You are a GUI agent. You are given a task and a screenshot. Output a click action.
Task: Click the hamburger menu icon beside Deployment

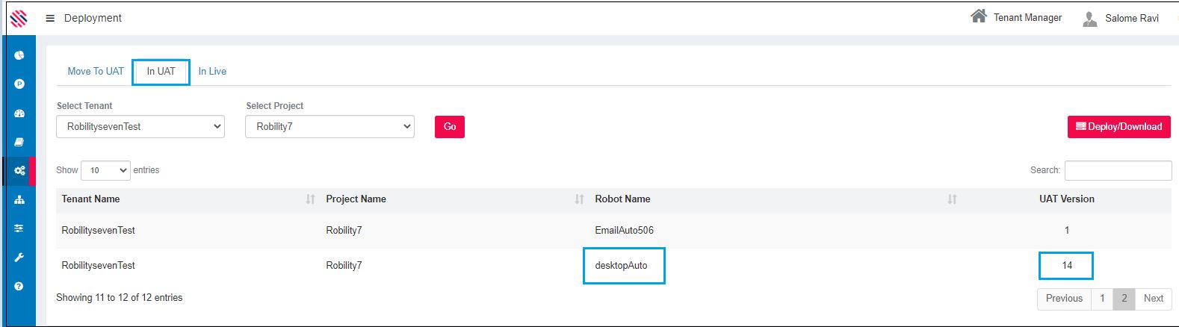click(50, 19)
